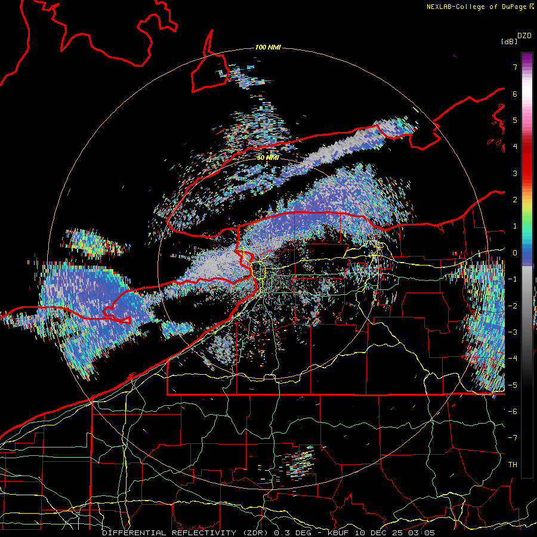Click the 4 value on color scale
Viewport: 537px width, 537px height.
pos(515,147)
